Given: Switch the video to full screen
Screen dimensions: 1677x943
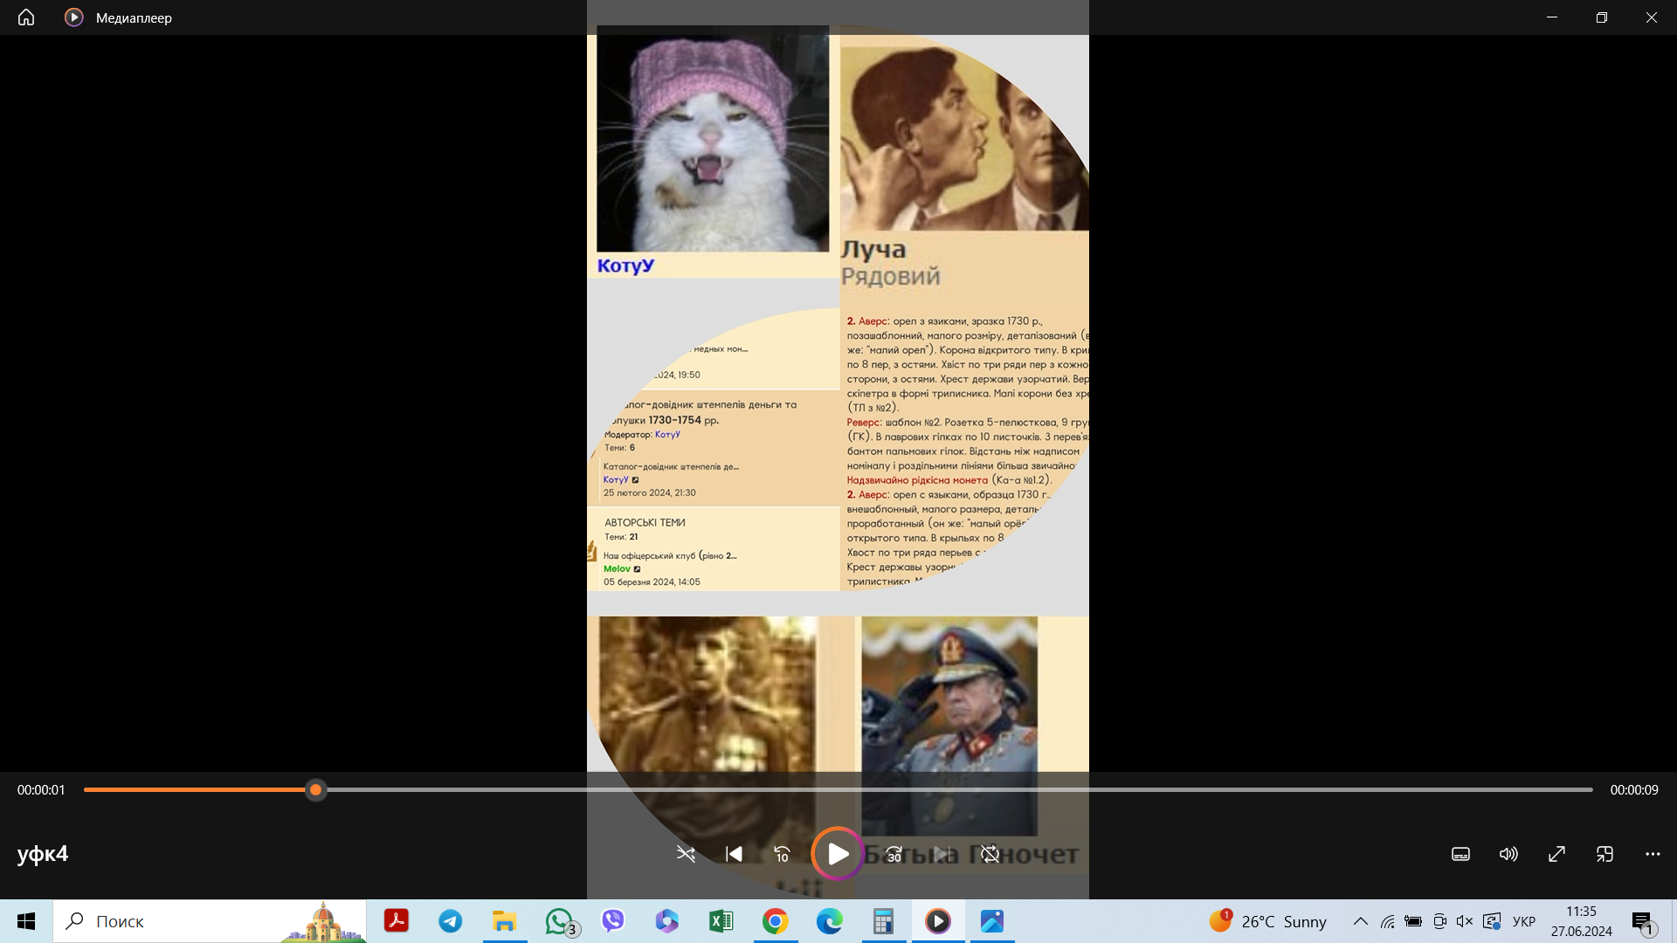Looking at the screenshot, I should 1556,854.
